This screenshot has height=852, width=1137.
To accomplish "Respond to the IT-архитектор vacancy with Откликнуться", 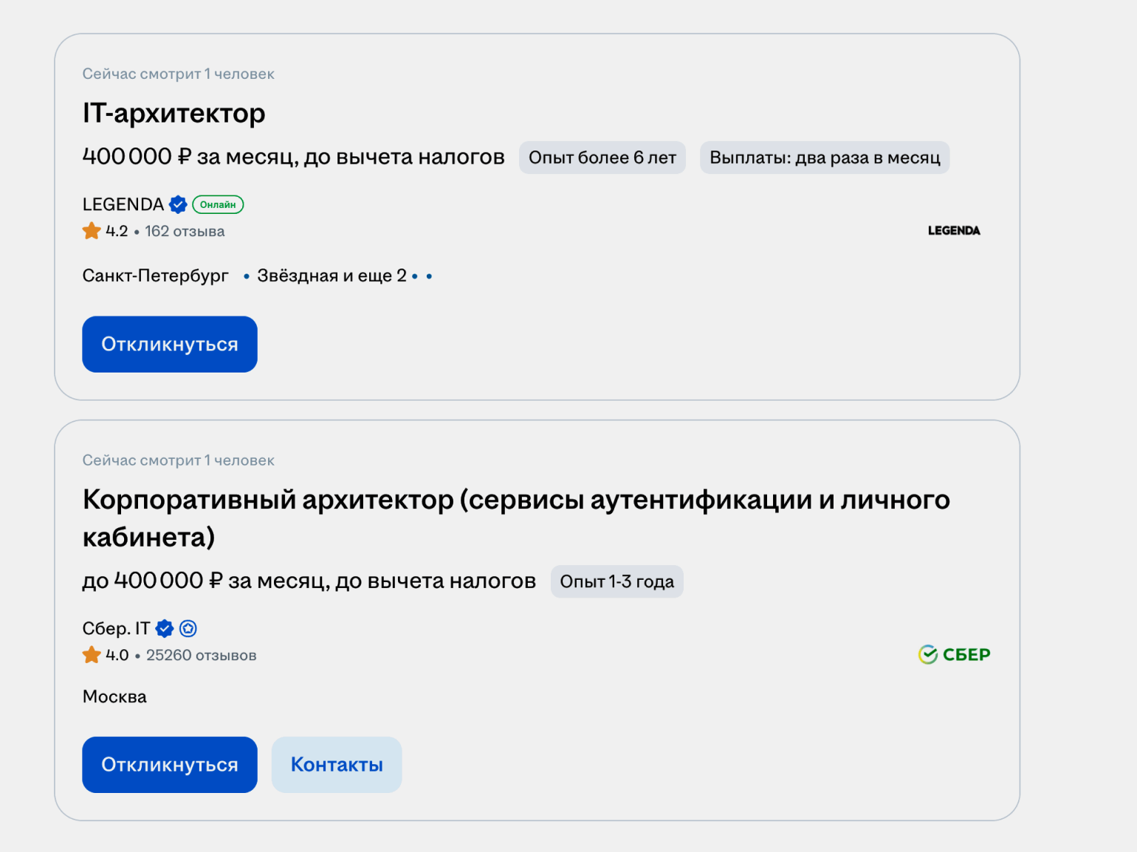I will coord(170,344).
